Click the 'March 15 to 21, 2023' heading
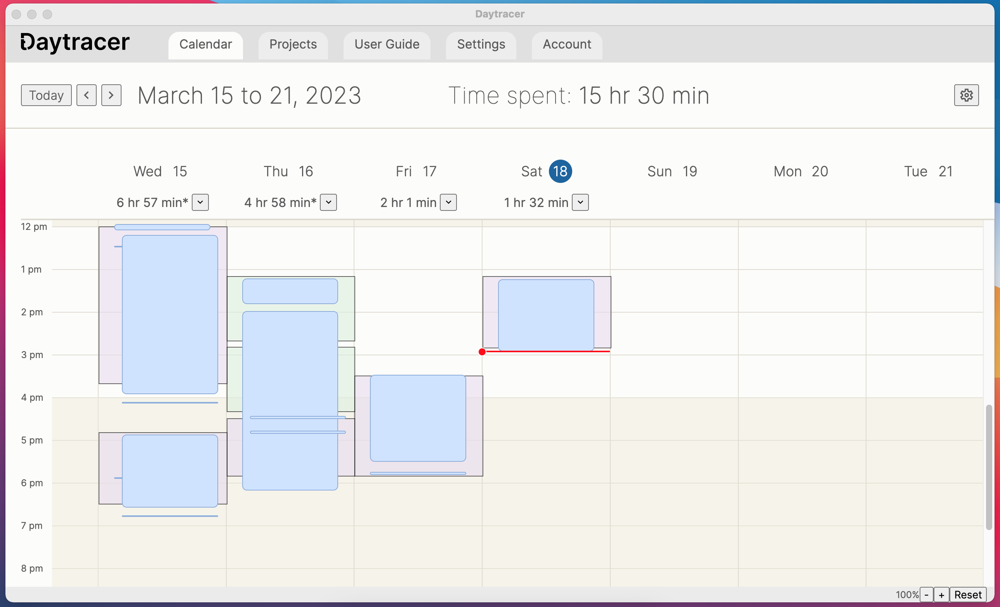Image resolution: width=1000 pixels, height=607 pixels. point(249,96)
